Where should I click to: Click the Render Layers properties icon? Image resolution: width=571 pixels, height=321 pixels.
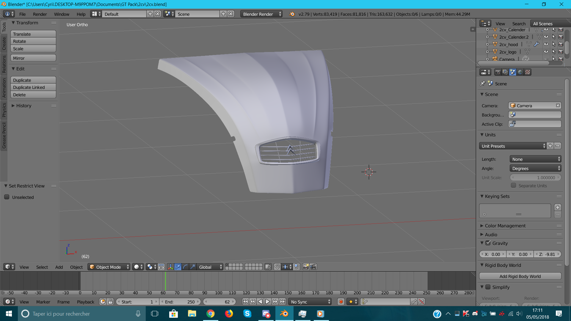click(505, 72)
